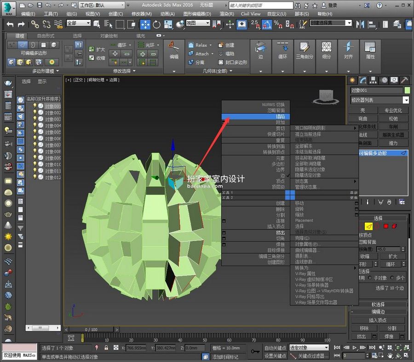414x362 pixels.
Task: Open the 工作区: 默认 workspace dropdown
Action: tap(102, 5)
